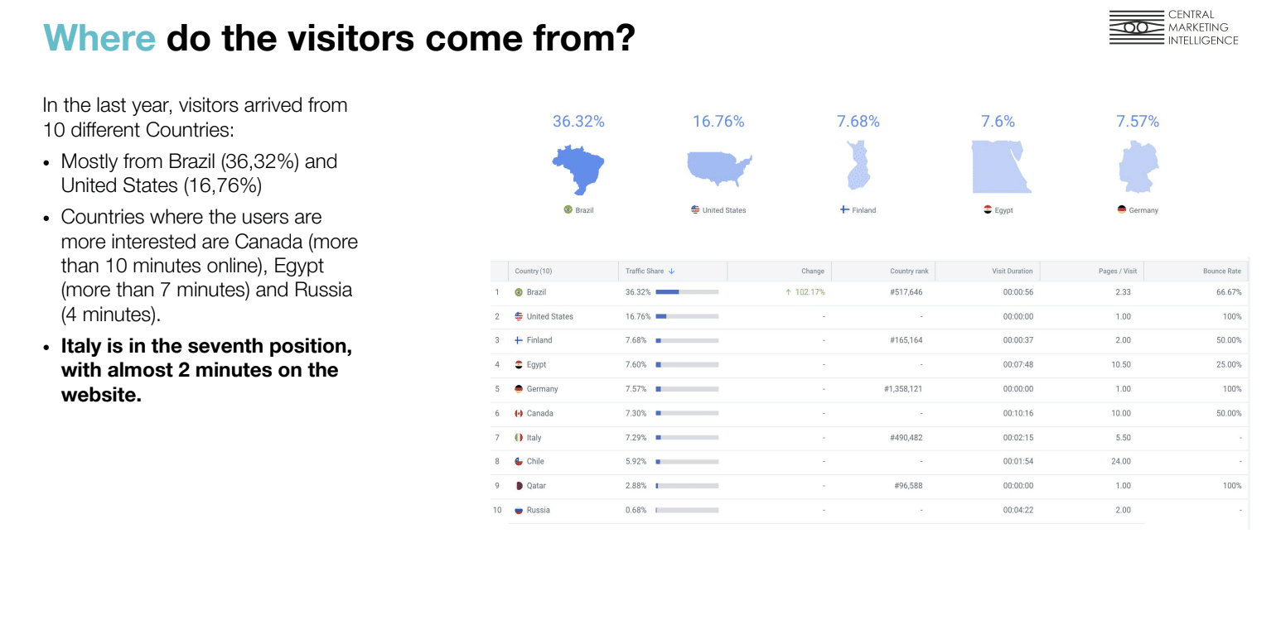Click the Brazil map silhouette
The width and height of the screenshot is (1276, 644).
pyautogui.click(x=579, y=168)
